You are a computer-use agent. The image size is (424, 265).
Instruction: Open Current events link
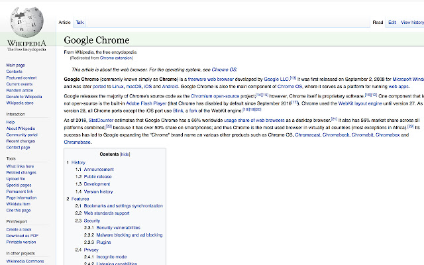19,84
